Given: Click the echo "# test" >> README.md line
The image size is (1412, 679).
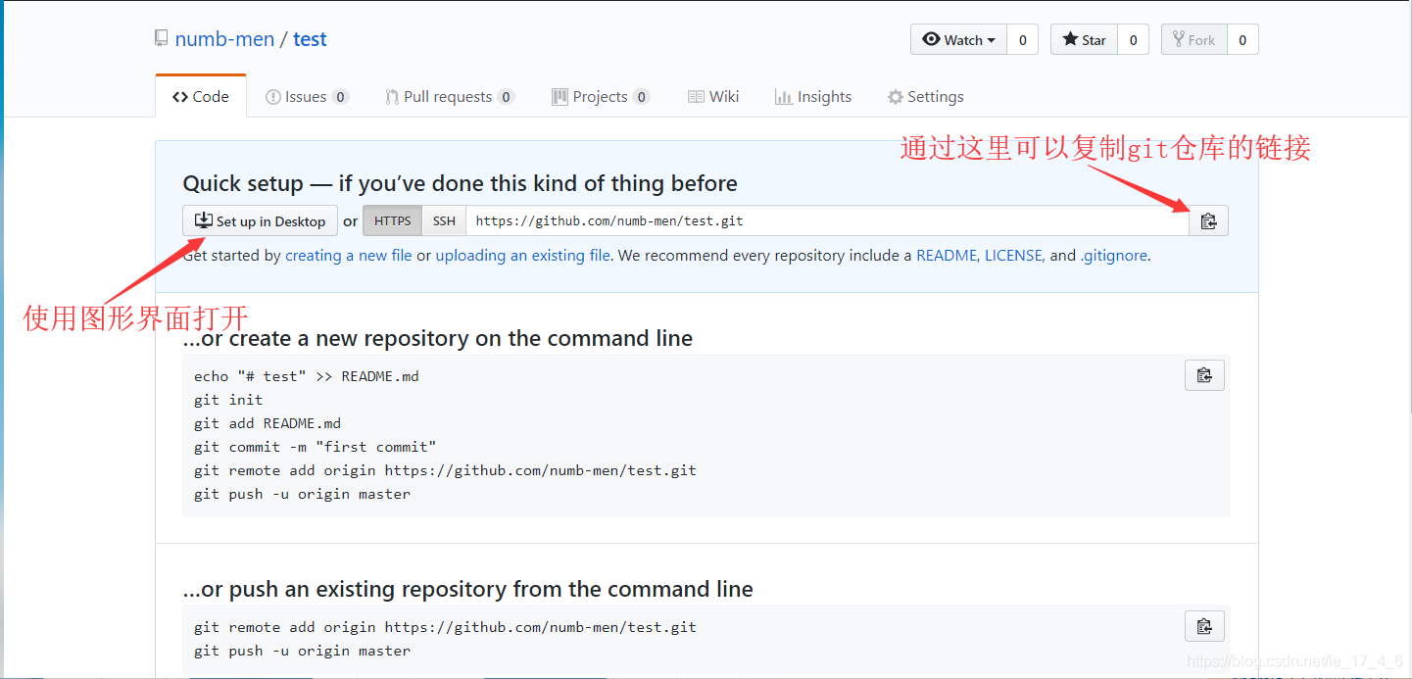Looking at the screenshot, I should 307,376.
